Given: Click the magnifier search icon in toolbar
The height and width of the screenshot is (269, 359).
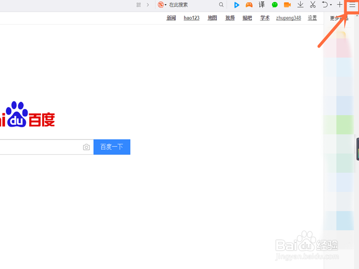Looking at the screenshot, I should coord(221,4).
